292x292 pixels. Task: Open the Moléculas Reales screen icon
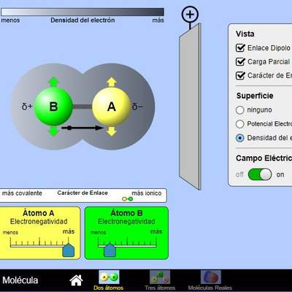[211, 277]
